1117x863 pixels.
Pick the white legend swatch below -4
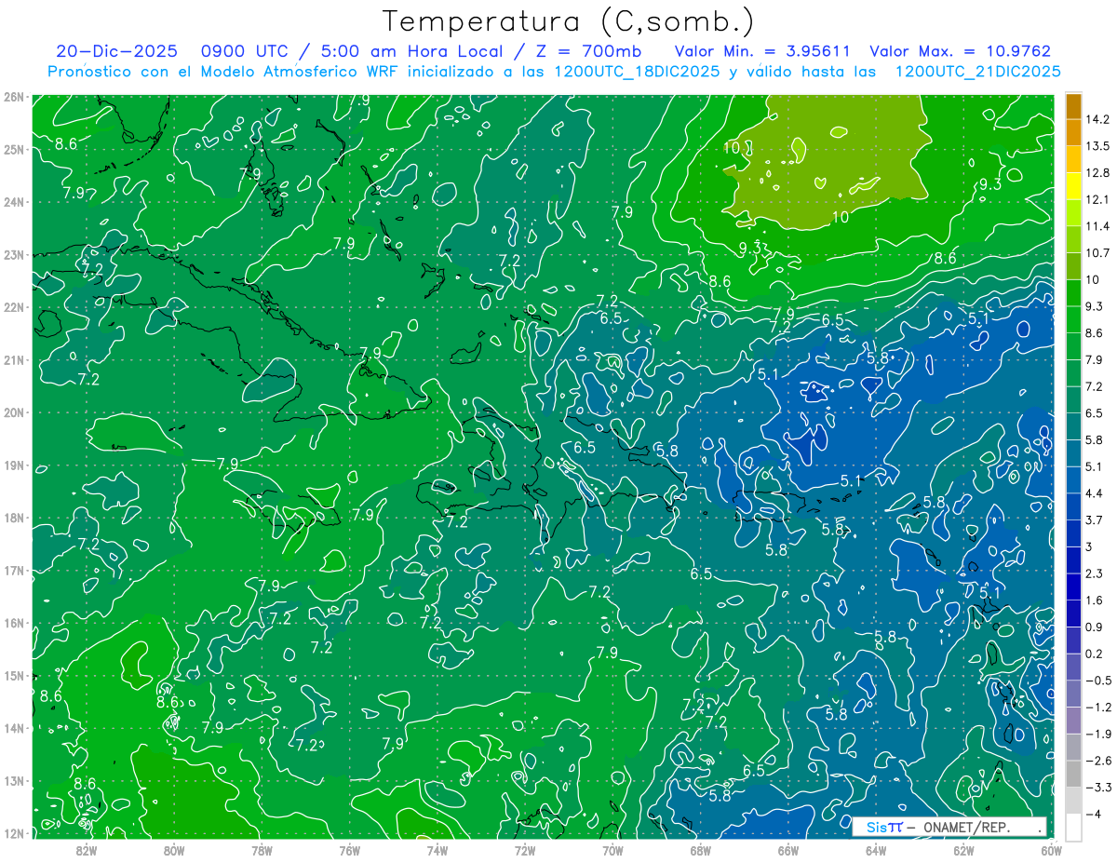pyautogui.click(x=1074, y=828)
